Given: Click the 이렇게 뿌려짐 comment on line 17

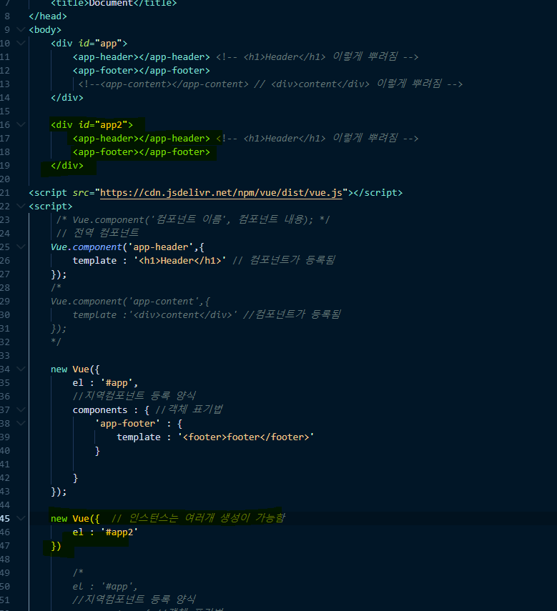Looking at the screenshot, I should point(365,139).
